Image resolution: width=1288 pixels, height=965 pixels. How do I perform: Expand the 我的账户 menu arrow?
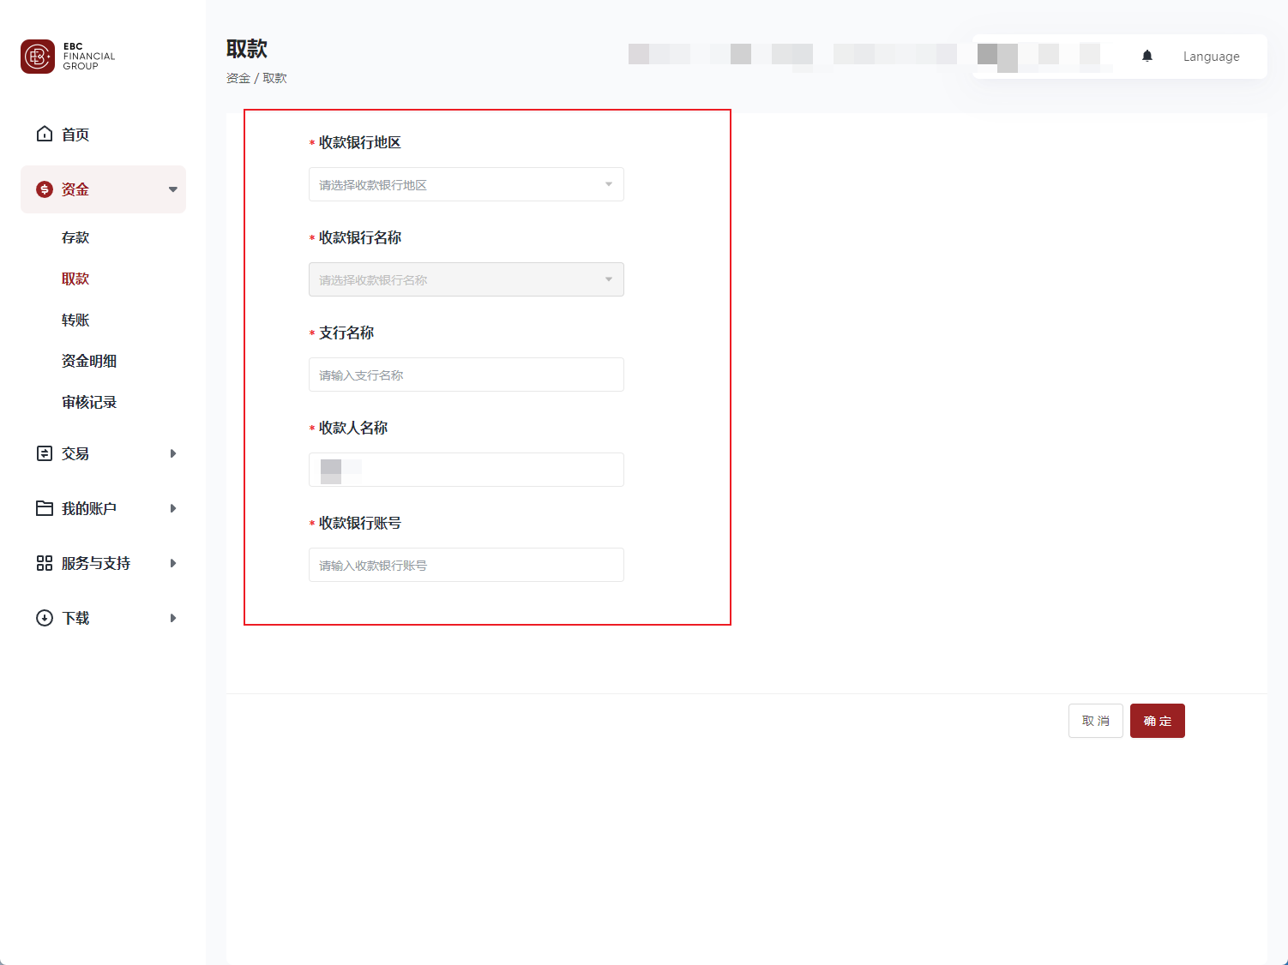173,508
